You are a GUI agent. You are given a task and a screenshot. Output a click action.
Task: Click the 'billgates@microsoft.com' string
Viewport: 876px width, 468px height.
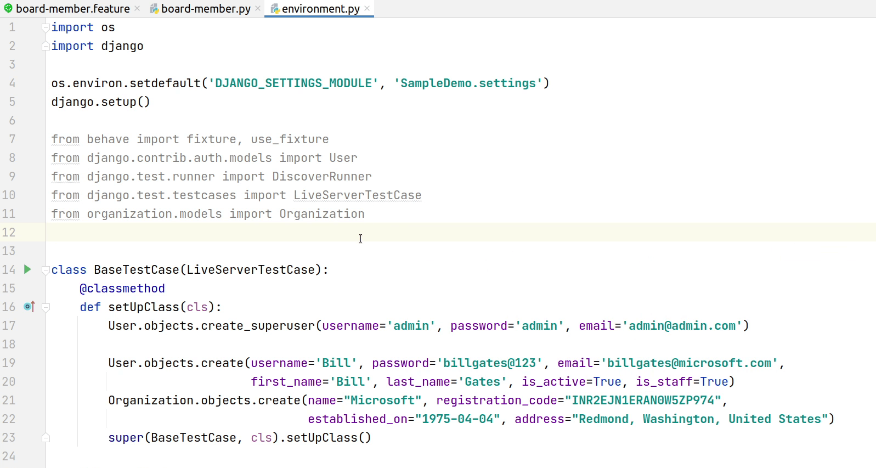tap(690, 363)
